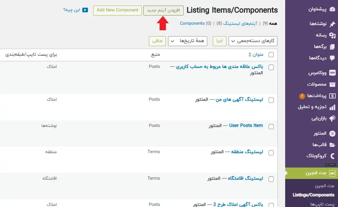
Task: Click the نوشته‌ها cell in User Posts Item row
Action: tap(49, 125)
